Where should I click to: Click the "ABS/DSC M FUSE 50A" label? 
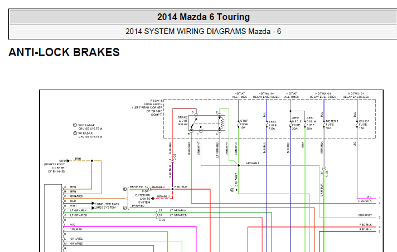(311, 123)
